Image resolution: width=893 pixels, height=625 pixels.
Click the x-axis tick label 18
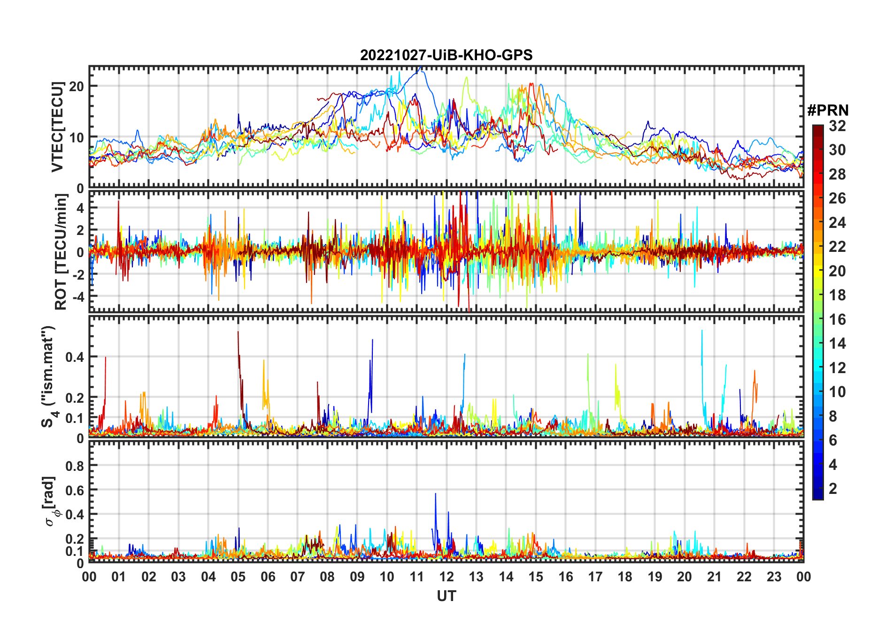(625, 577)
